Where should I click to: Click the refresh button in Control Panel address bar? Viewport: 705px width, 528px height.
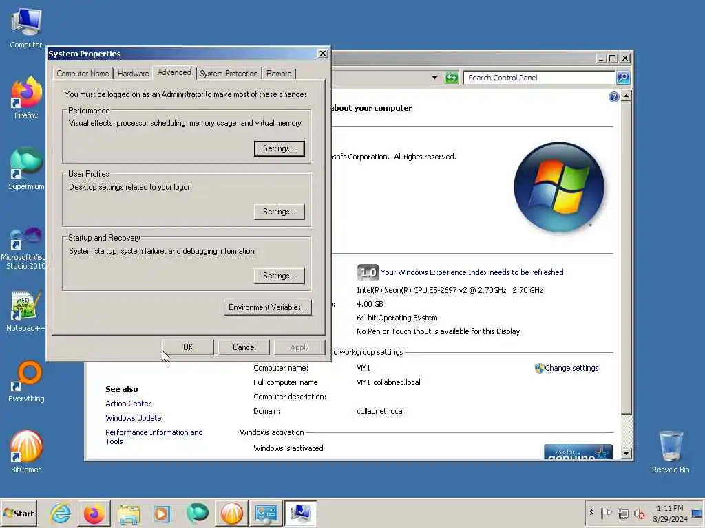click(452, 78)
